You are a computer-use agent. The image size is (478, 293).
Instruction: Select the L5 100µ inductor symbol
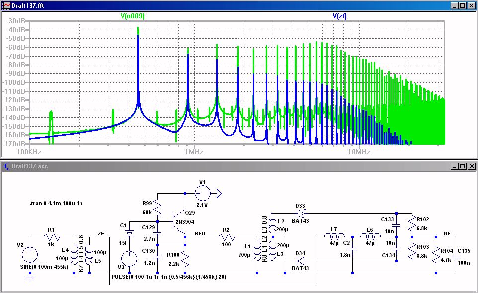pos(89,256)
